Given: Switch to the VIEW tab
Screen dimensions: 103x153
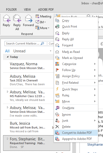Looking at the screenshot, I should [x=27, y=10].
